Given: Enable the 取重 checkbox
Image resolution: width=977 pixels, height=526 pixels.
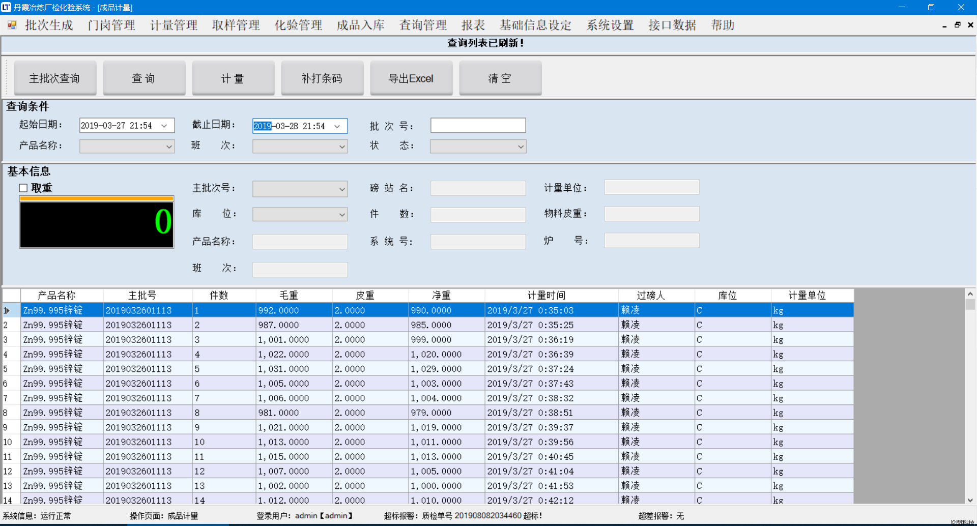Looking at the screenshot, I should 23,188.
